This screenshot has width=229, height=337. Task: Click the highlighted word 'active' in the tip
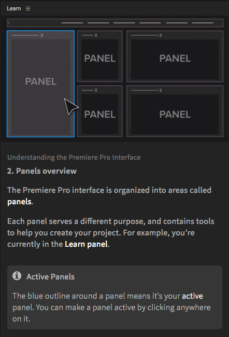point(193,296)
